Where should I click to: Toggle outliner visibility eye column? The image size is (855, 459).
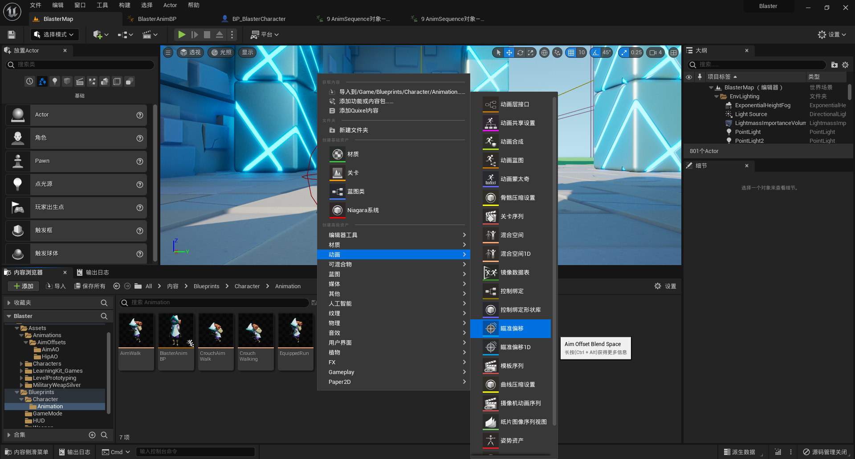(689, 77)
